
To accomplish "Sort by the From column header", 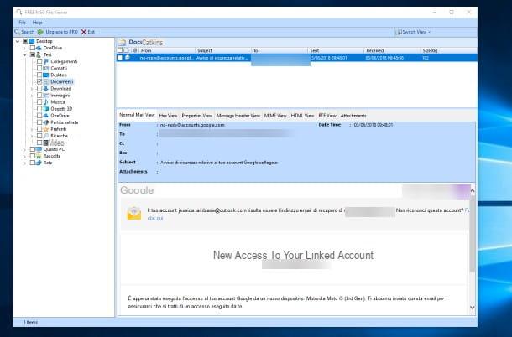I will (167, 50).
